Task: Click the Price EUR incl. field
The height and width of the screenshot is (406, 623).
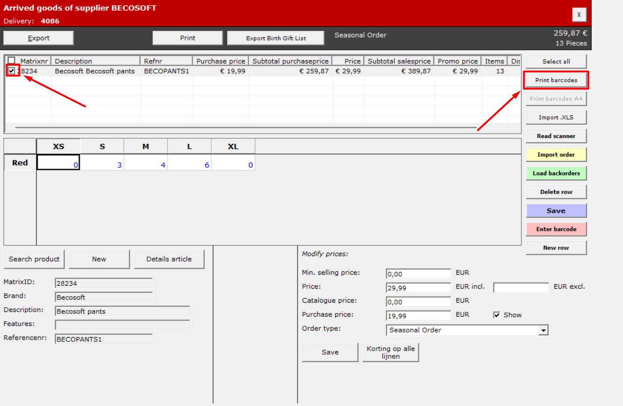Action: coord(419,288)
